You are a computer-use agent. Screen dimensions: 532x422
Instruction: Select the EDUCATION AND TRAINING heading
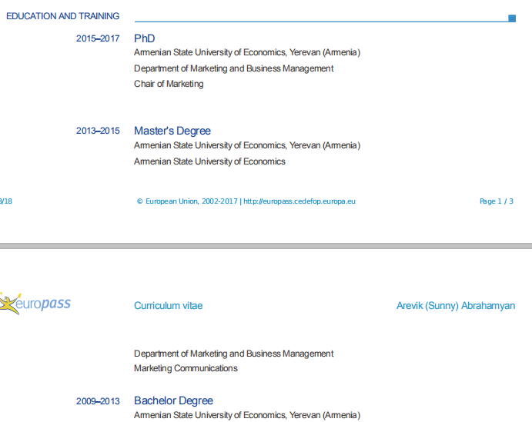pyautogui.click(x=62, y=16)
